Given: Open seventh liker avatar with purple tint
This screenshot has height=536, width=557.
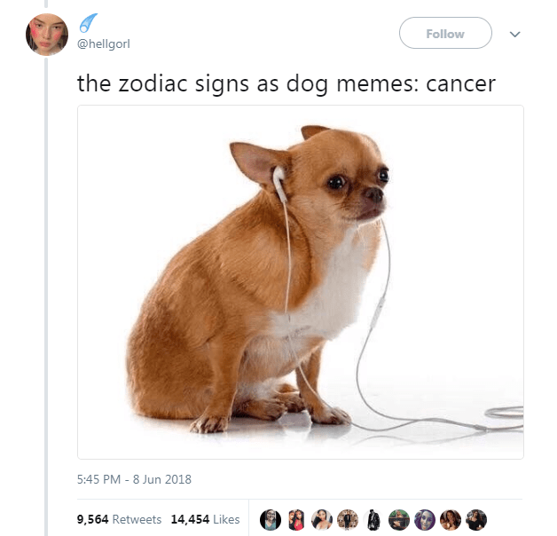Looking at the screenshot, I should click(425, 520).
